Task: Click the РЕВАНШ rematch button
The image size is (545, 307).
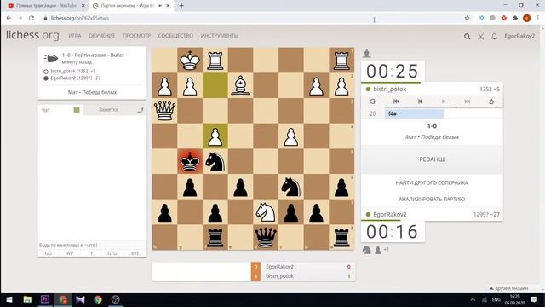Action: (432, 159)
